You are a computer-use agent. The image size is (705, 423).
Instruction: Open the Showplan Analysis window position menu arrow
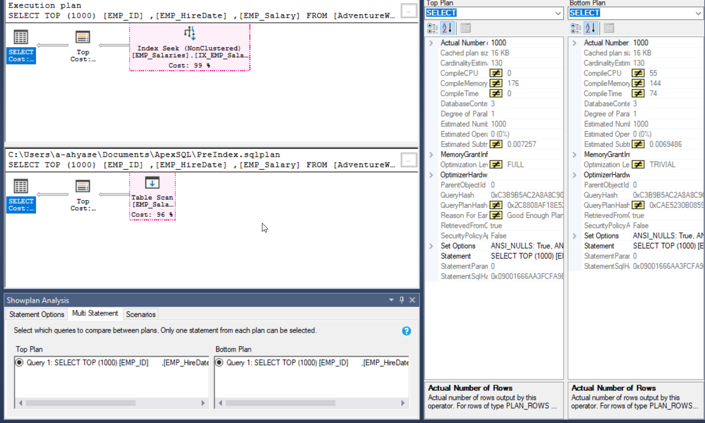point(391,300)
